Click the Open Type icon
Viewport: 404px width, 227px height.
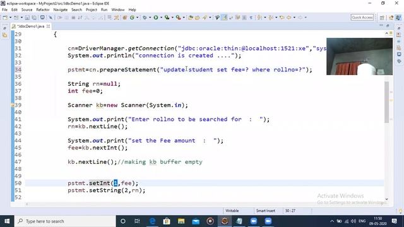(x=191, y=18)
